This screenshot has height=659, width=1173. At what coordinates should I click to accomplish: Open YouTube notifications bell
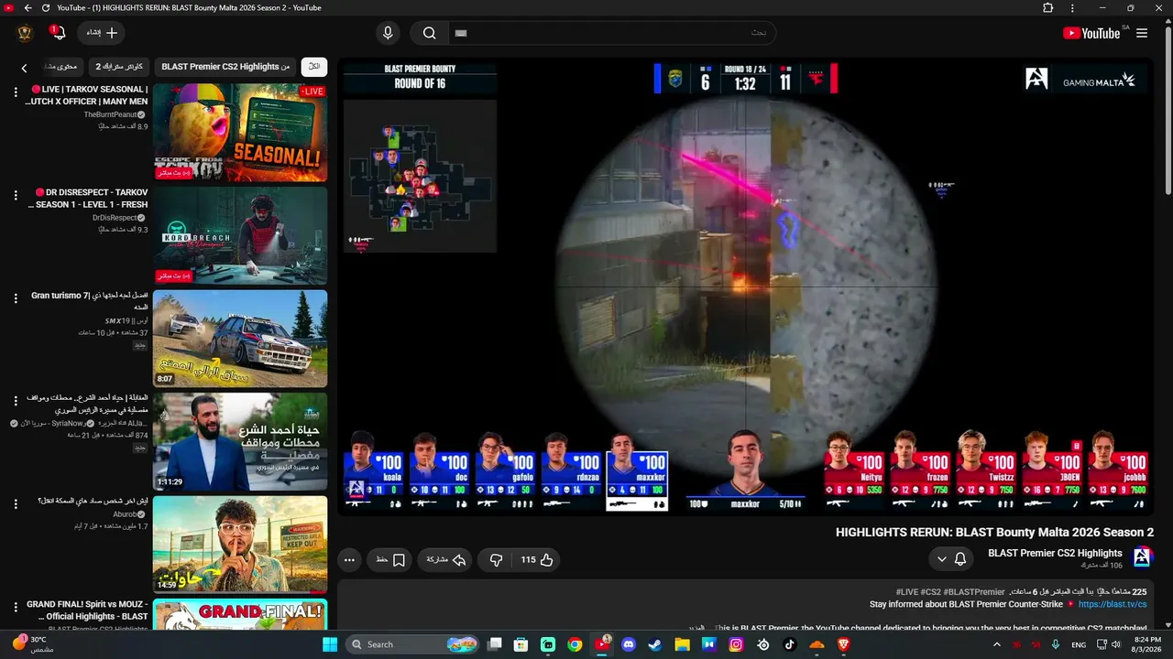click(x=57, y=33)
